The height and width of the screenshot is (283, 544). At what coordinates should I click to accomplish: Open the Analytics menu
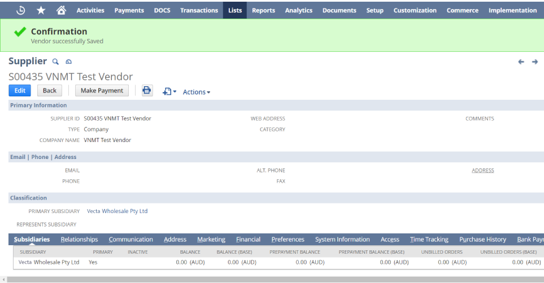point(299,10)
